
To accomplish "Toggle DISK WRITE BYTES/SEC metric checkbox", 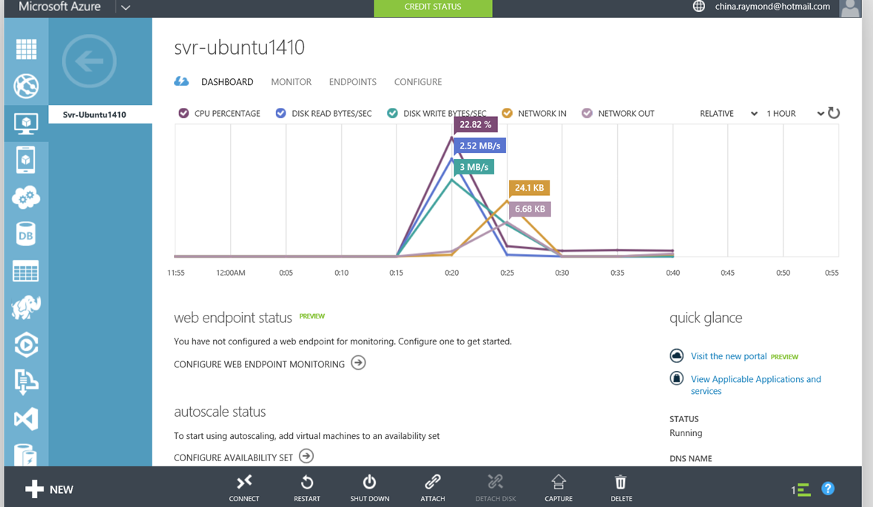I will coord(393,113).
